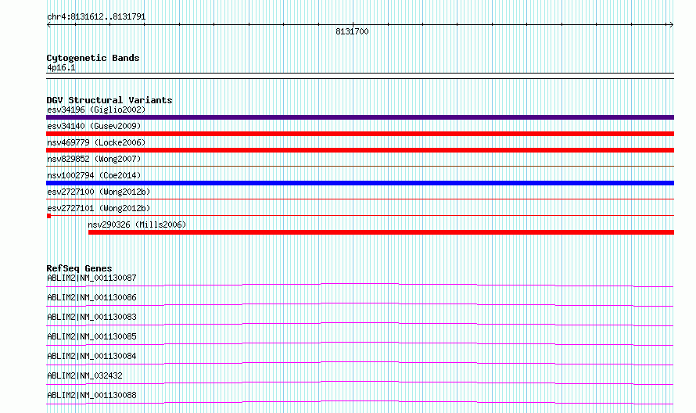Click the chr4:8131612..8131791 region label

(x=96, y=17)
